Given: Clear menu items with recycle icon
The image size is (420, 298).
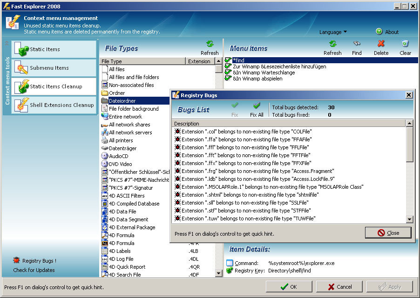Looking at the screenshot, I should (405, 47).
